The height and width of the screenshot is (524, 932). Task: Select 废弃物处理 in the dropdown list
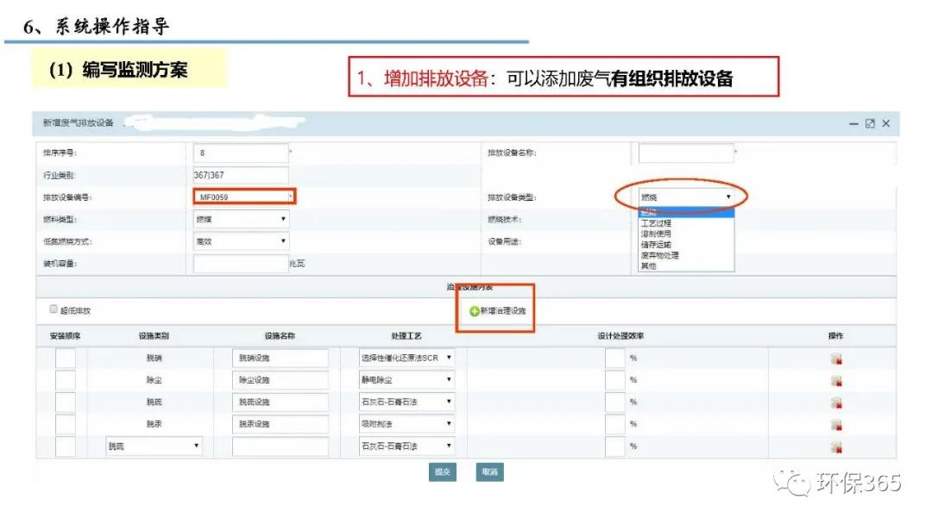tap(660, 255)
